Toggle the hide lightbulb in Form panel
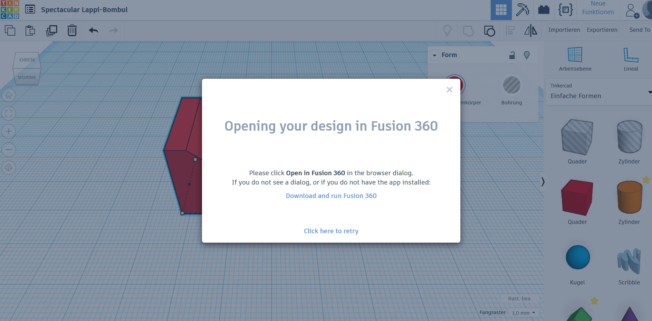The image size is (652, 321). (527, 55)
